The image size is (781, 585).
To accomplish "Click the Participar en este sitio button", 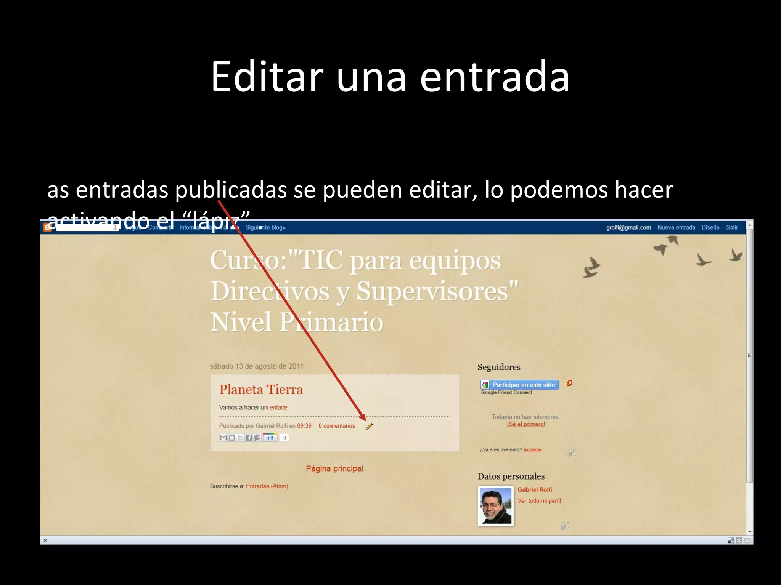I will [x=519, y=385].
